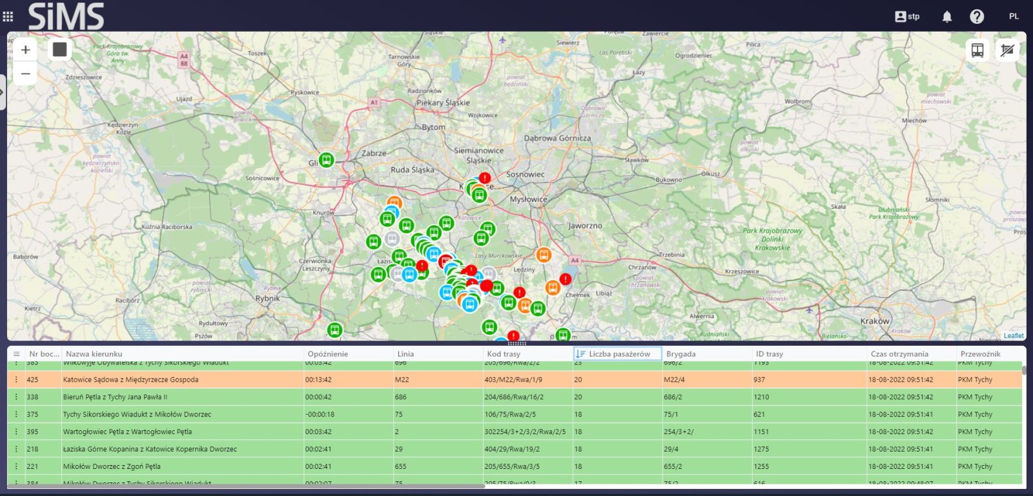Select Mikołów Dworzec z Zgoń Pętla row

pos(515,466)
